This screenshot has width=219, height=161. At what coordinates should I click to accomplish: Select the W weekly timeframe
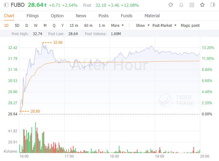point(36,26)
